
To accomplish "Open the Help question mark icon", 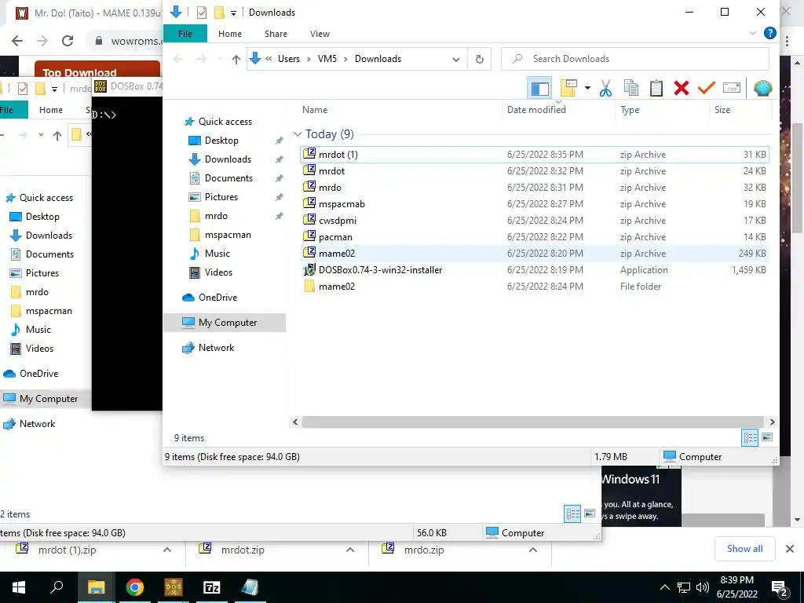I will [x=769, y=33].
